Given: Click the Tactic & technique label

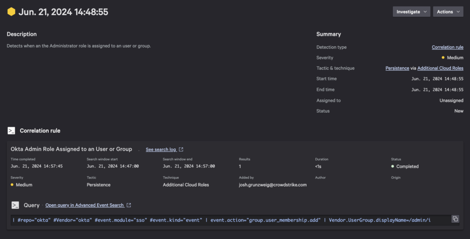Looking at the screenshot, I should point(336,68).
